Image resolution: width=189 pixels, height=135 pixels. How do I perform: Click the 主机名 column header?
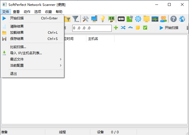100,39
